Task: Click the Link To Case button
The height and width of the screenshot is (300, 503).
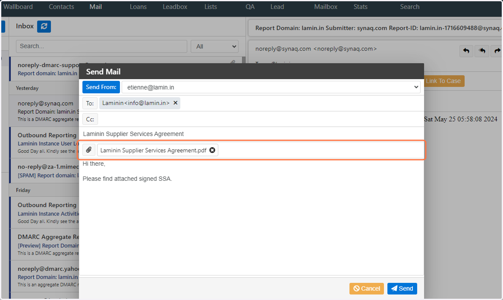Action: click(443, 81)
